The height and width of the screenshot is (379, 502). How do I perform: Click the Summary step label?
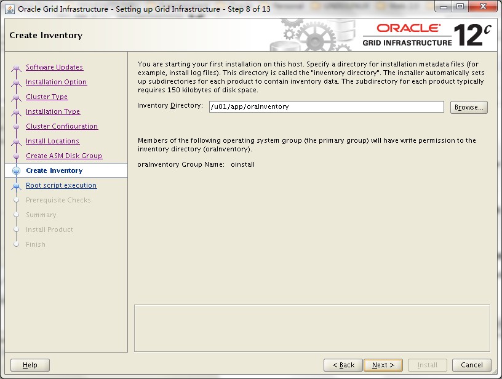[41, 215]
